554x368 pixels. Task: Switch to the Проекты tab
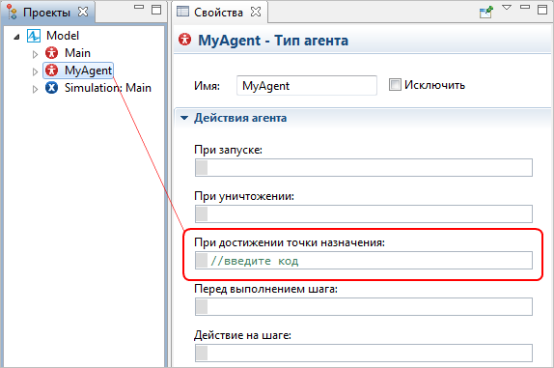click(x=46, y=13)
